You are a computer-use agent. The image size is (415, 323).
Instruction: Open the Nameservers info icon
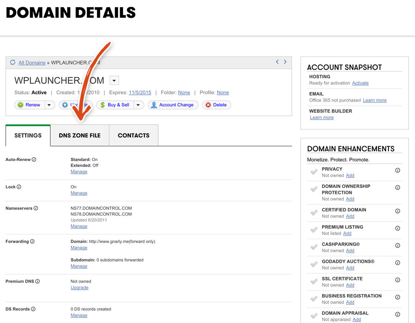pos(36,208)
